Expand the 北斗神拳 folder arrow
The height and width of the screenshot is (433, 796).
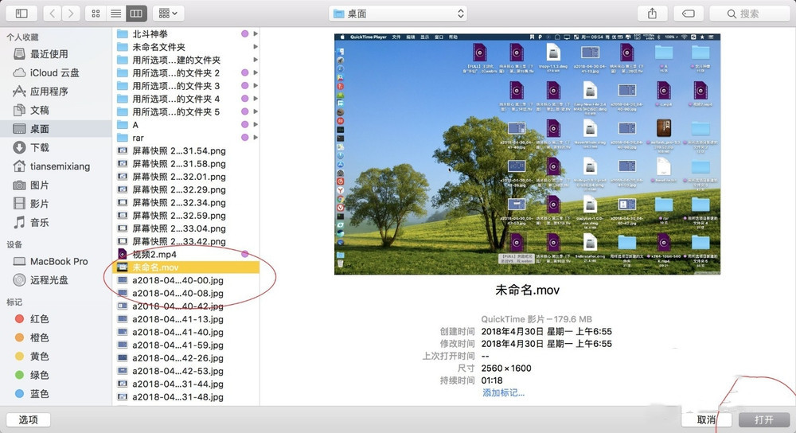coord(255,34)
